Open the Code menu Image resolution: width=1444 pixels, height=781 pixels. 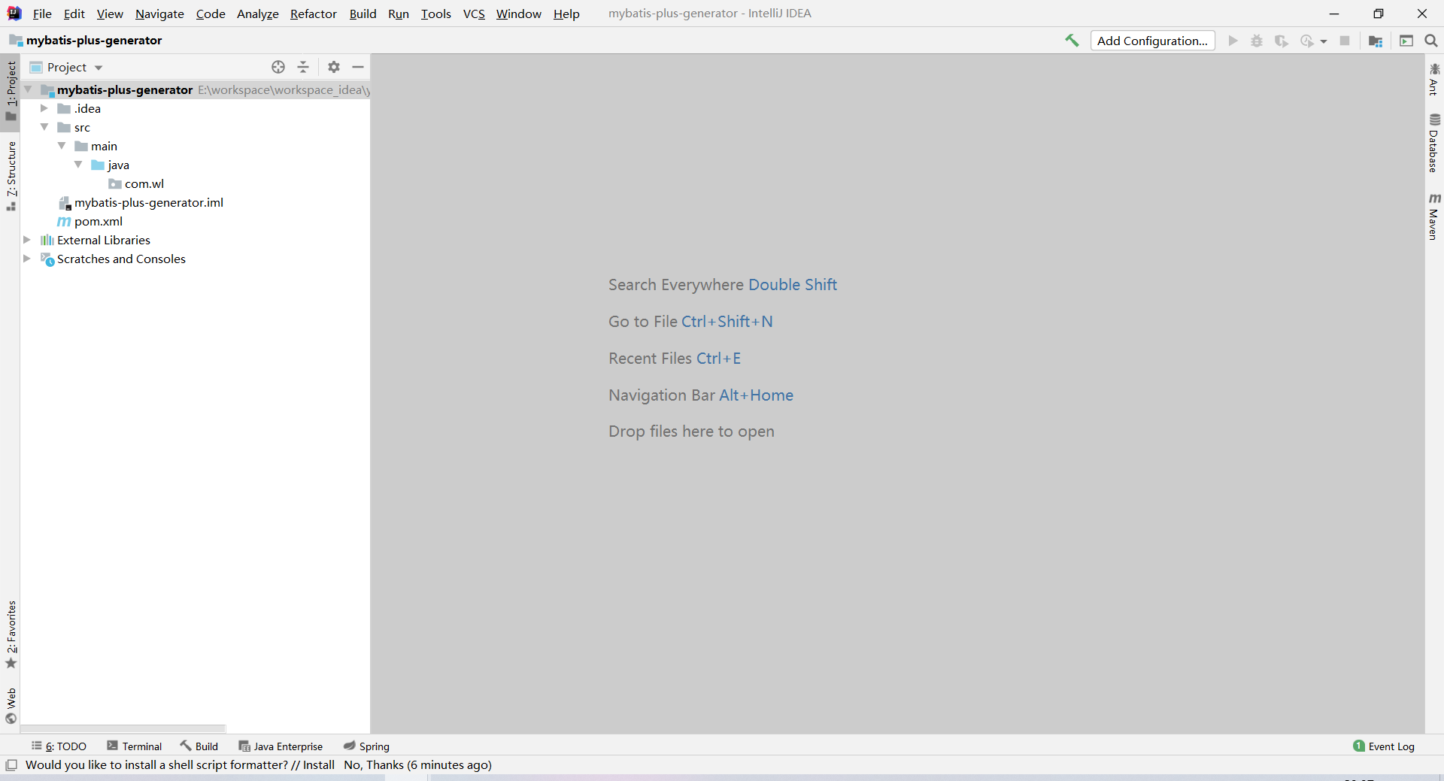[x=211, y=14]
